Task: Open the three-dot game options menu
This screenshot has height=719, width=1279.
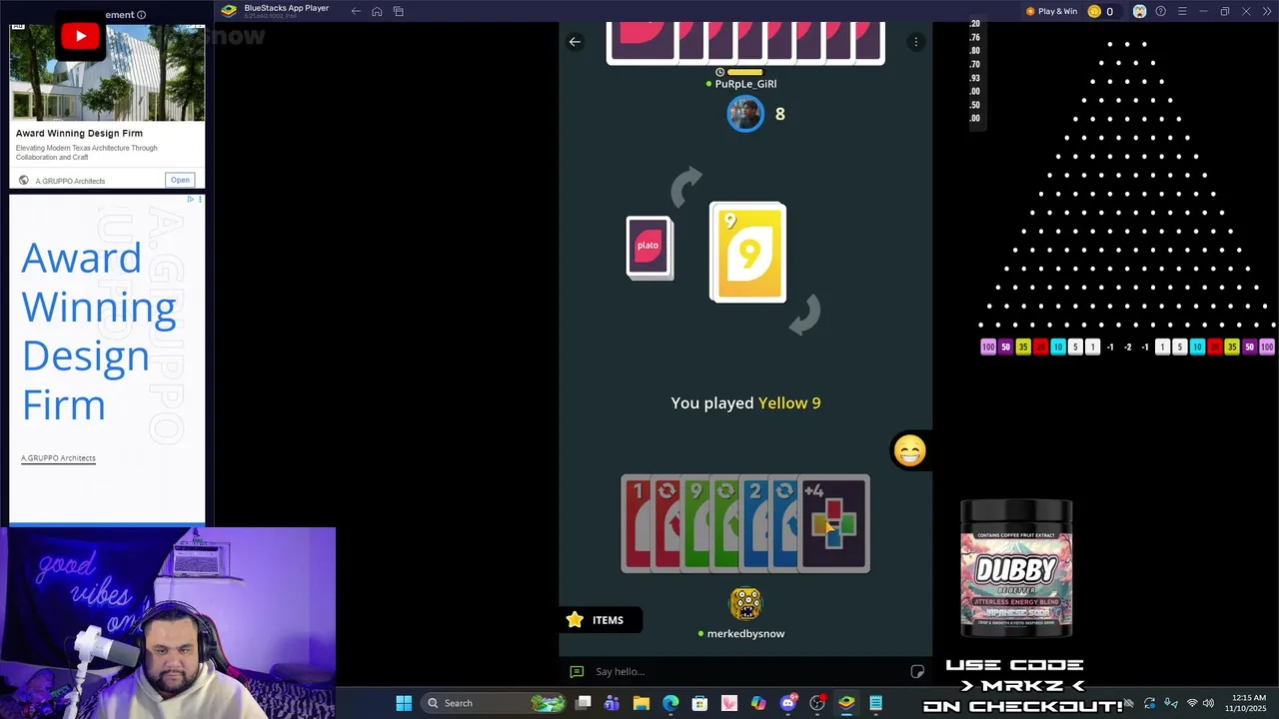Action: click(x=915, y=42)
